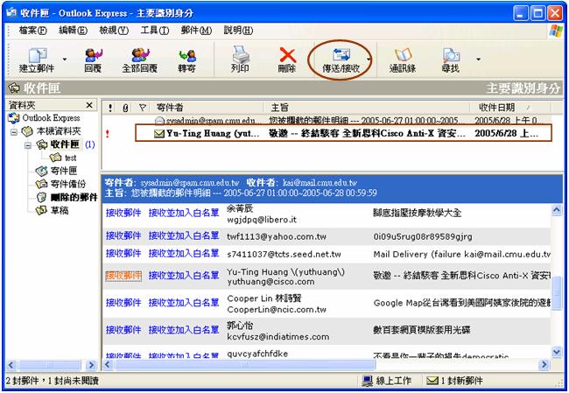Viewport: 569px width, 393px height.
Task: Click the 收件匣 folder banner icon
Action: coord(15,88)
